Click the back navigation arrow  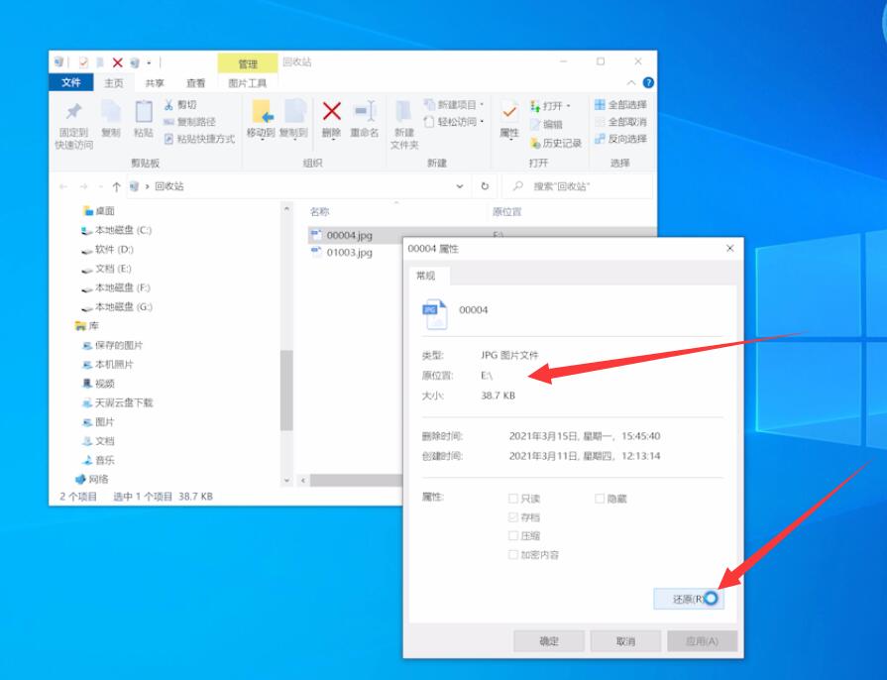(x=63, y=186)
